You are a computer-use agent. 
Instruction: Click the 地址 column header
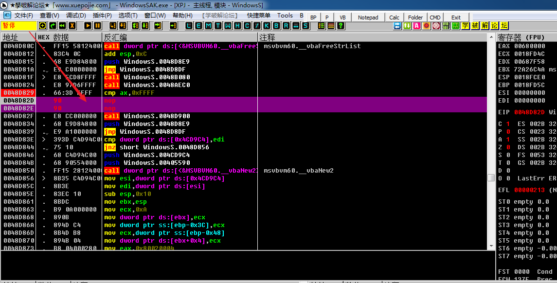[18, 37]
